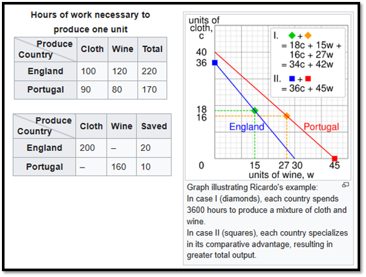Image resolution: width=366 pixels, height=277 pixels.
Task: Click the 'units of wine, w' axis label
Action: (x=281, y=175)
